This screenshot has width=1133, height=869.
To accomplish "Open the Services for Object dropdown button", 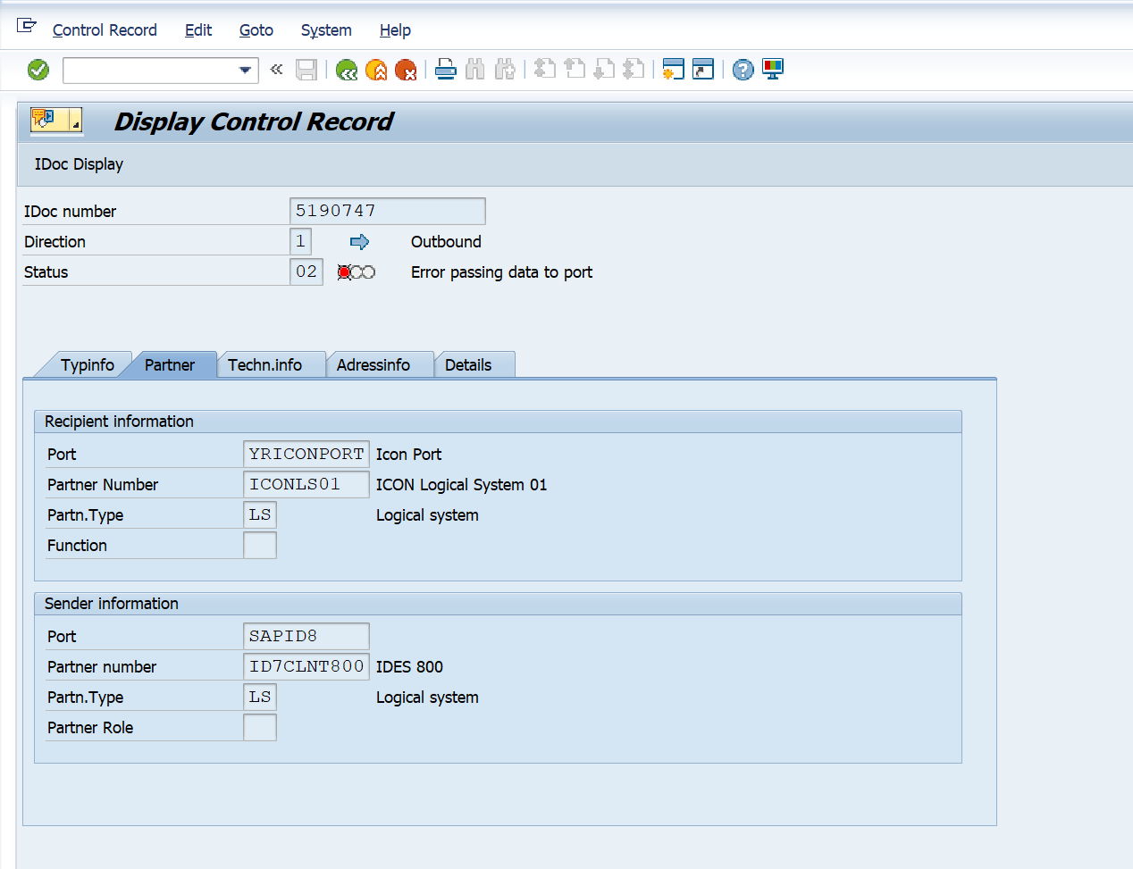I will [56, 120].
